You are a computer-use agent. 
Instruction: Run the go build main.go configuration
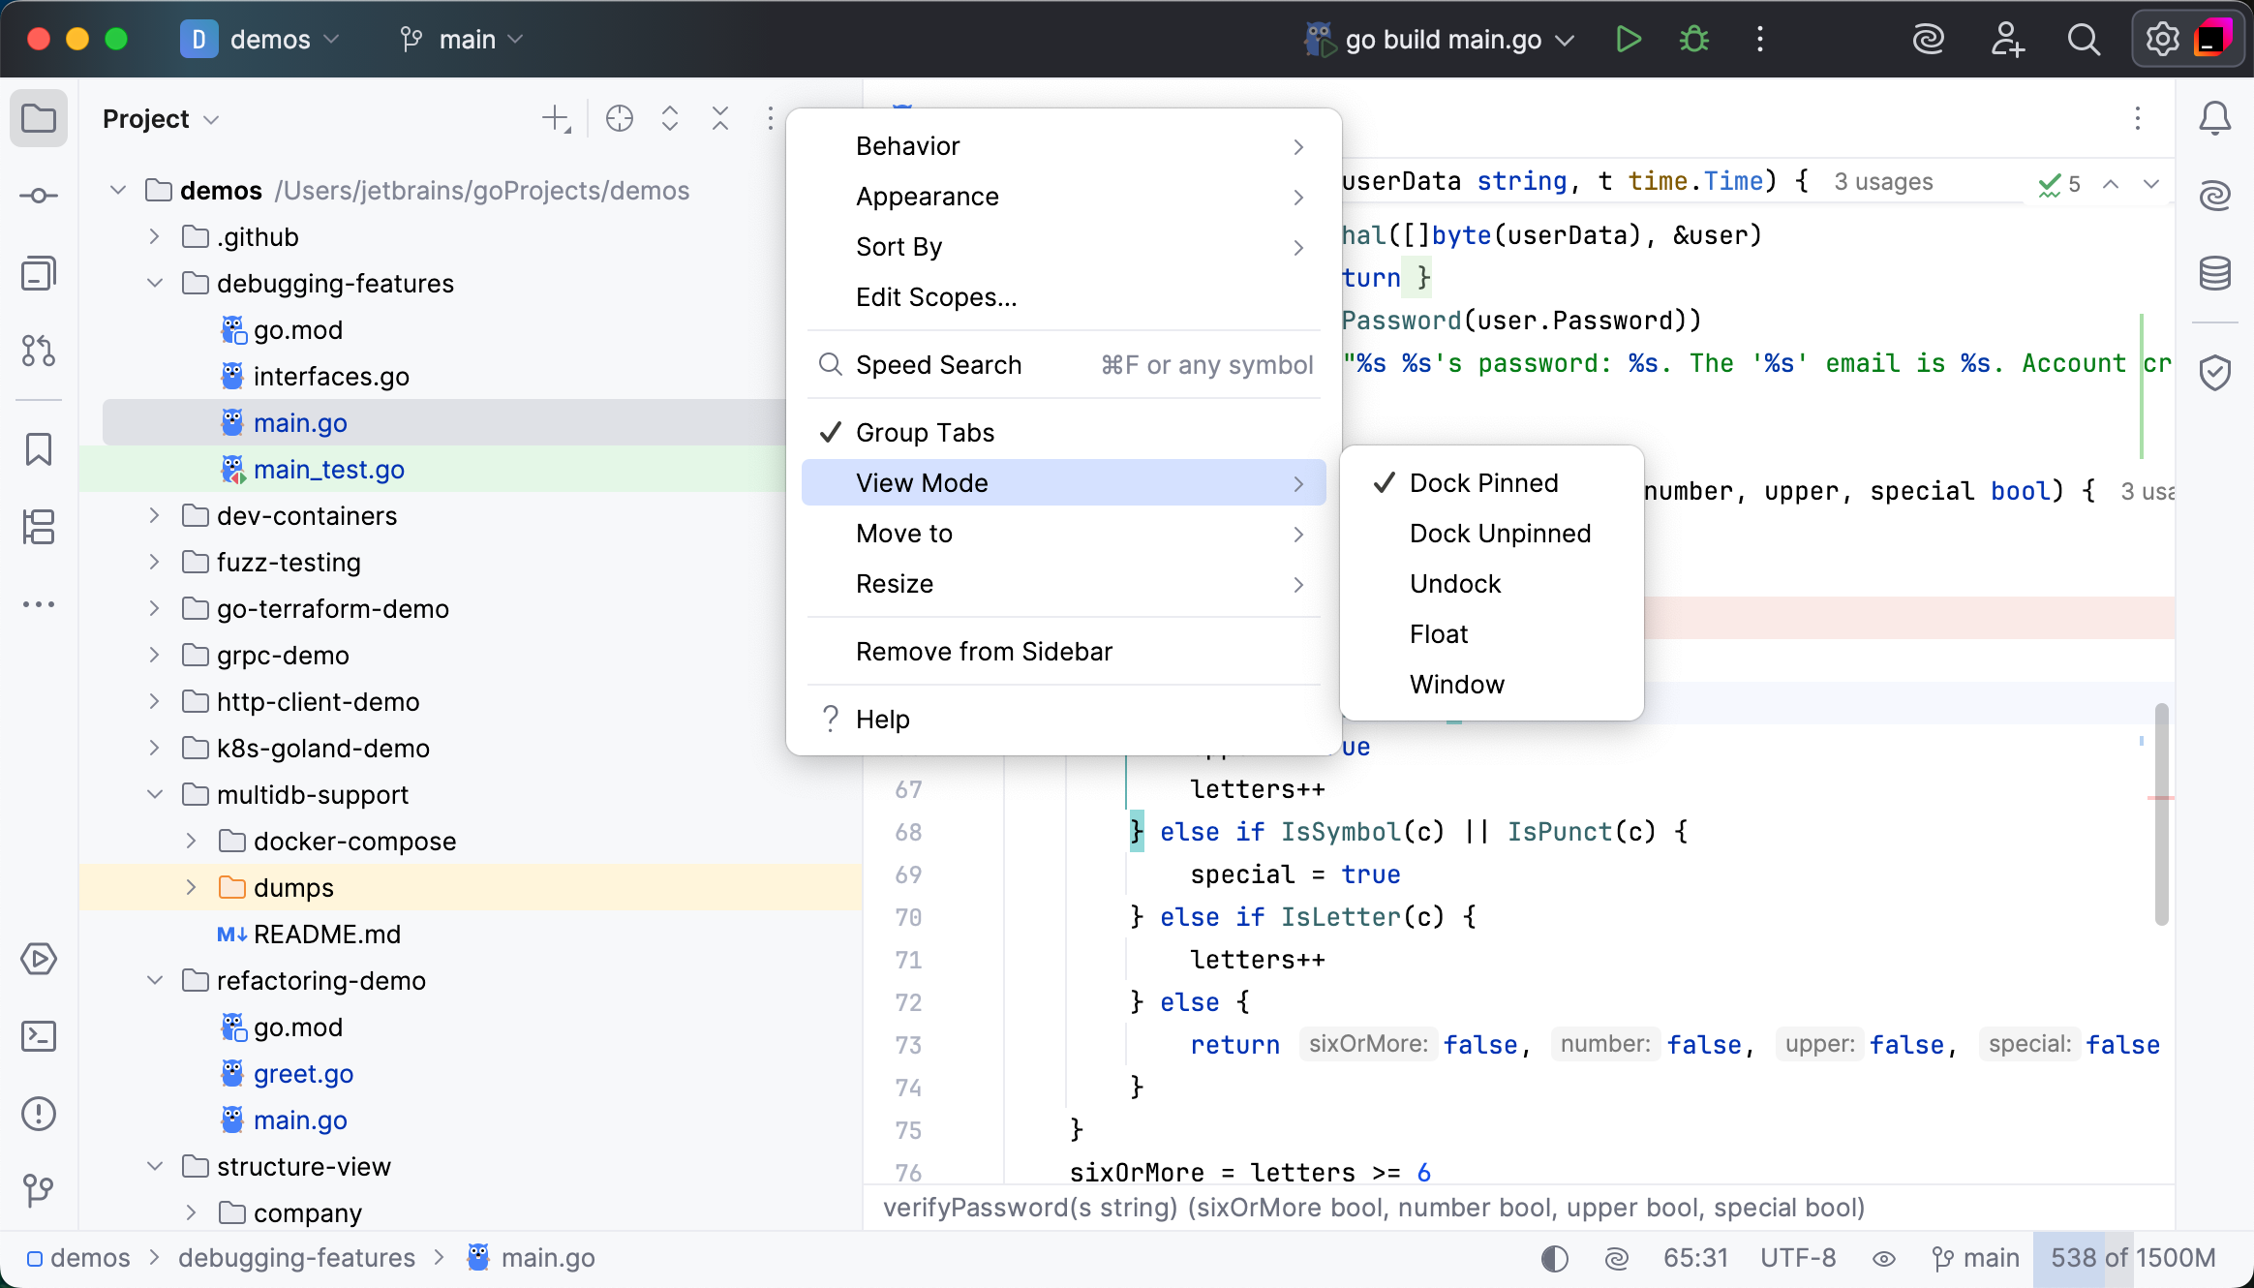point(1629,39)
